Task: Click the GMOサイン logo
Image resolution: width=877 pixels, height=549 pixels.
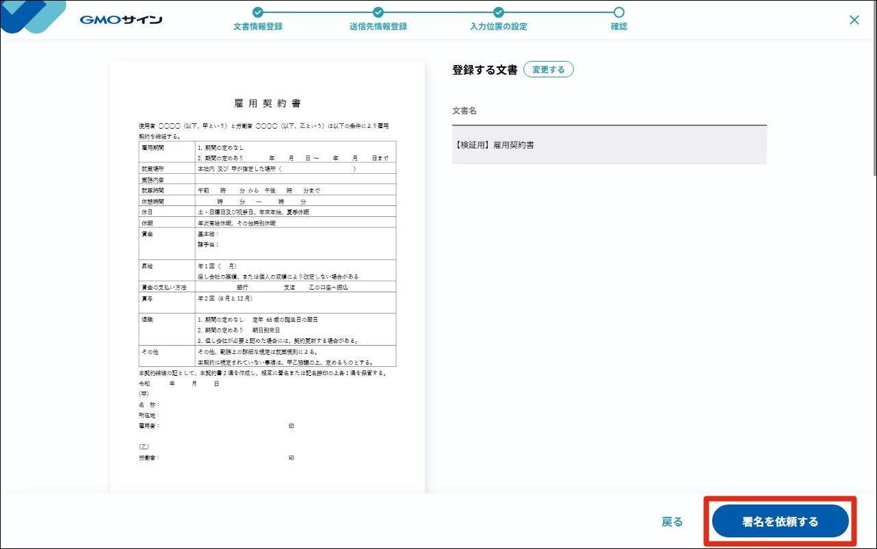Action: 121,19
